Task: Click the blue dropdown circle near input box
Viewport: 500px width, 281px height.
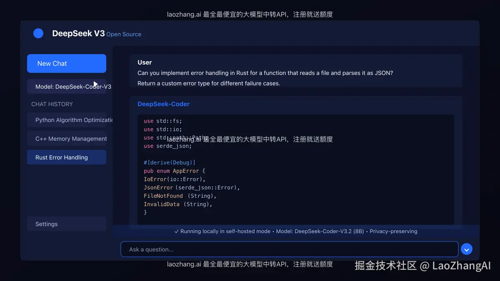Action: pos(467,249)
